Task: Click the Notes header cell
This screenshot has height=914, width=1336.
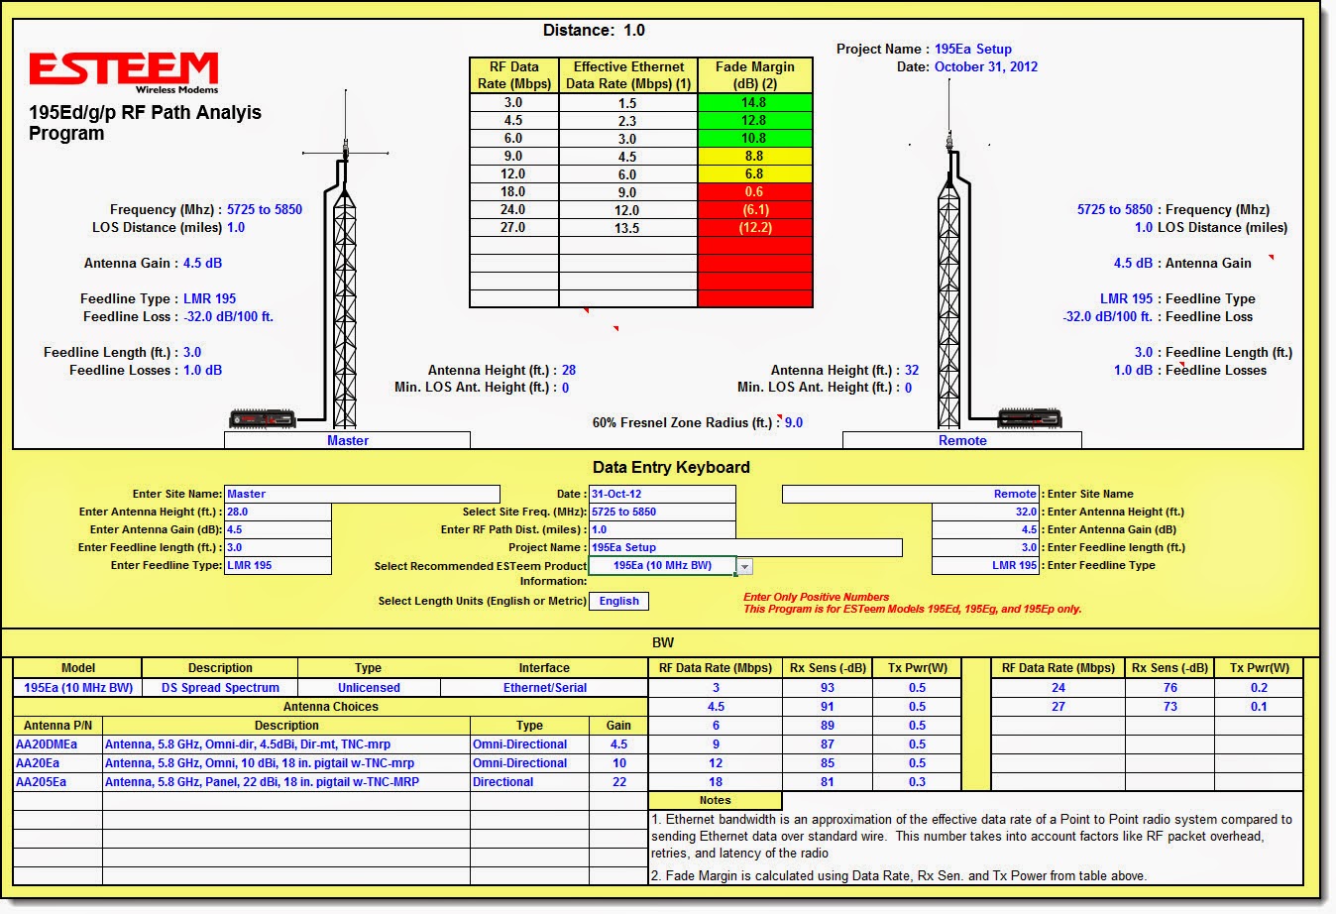Action: click(x=716, y=800)
